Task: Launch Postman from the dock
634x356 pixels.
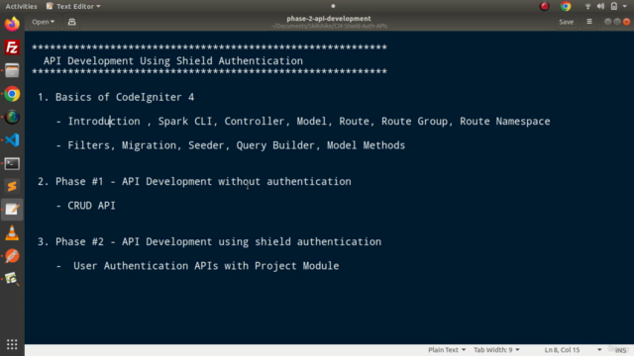Action: coord(12,256)
